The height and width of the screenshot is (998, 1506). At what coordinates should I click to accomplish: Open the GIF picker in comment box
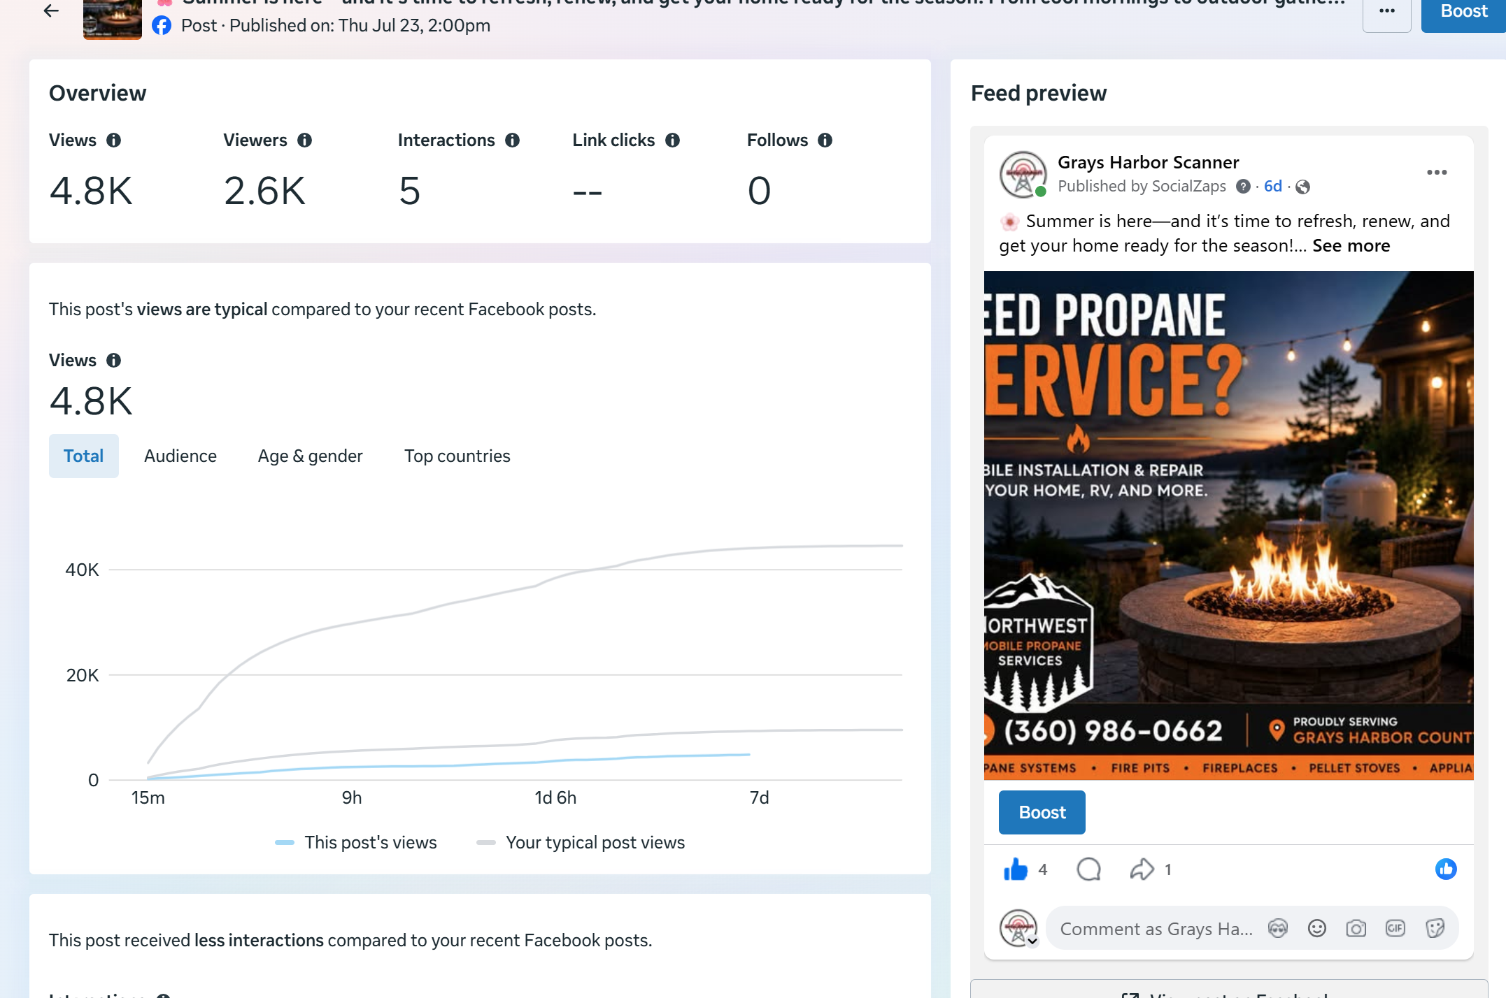click(x=1395, y=929)
